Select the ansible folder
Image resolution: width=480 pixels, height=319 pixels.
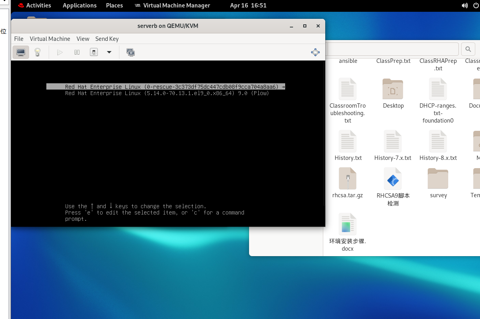pyautogui.click(x=348, y=61)
